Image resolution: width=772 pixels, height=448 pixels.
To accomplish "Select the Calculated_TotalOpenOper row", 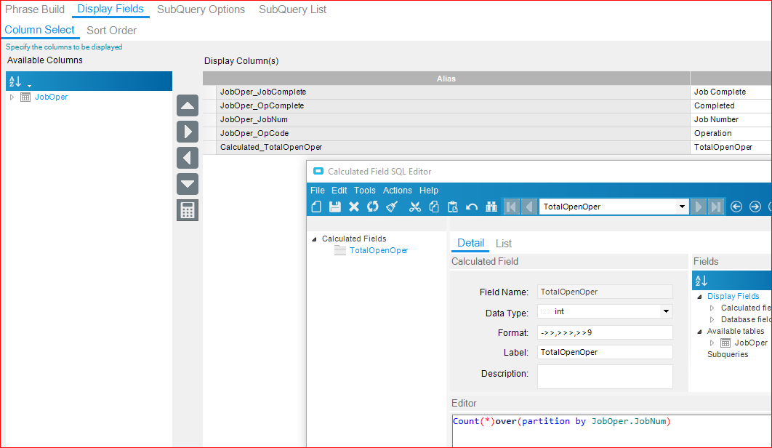I will coord(487,148).
